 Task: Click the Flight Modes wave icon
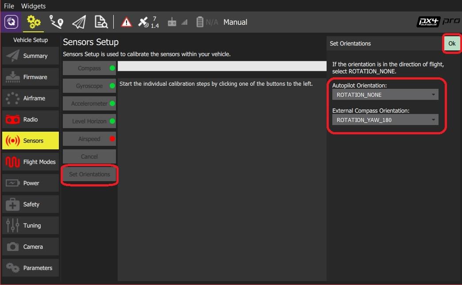(x=13, y=162)
